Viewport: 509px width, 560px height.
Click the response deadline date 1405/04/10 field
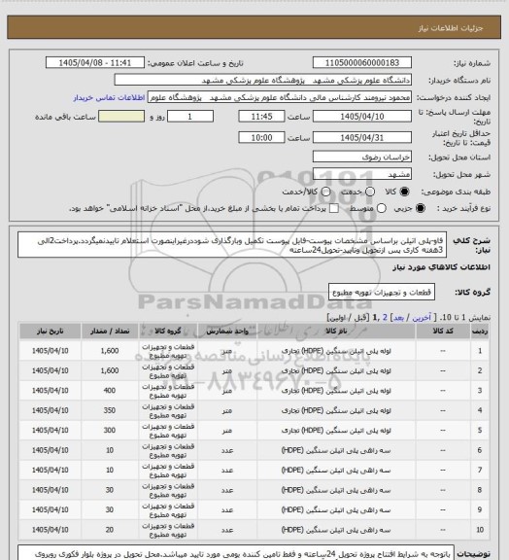click(x=362, y=117)
